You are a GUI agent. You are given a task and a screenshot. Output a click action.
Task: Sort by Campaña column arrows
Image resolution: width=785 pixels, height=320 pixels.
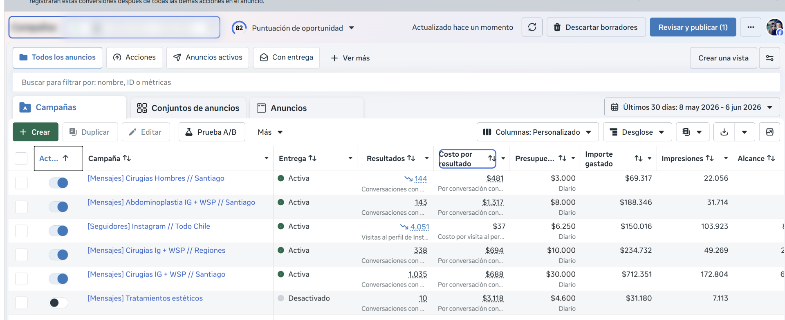[x=127, y=158]
